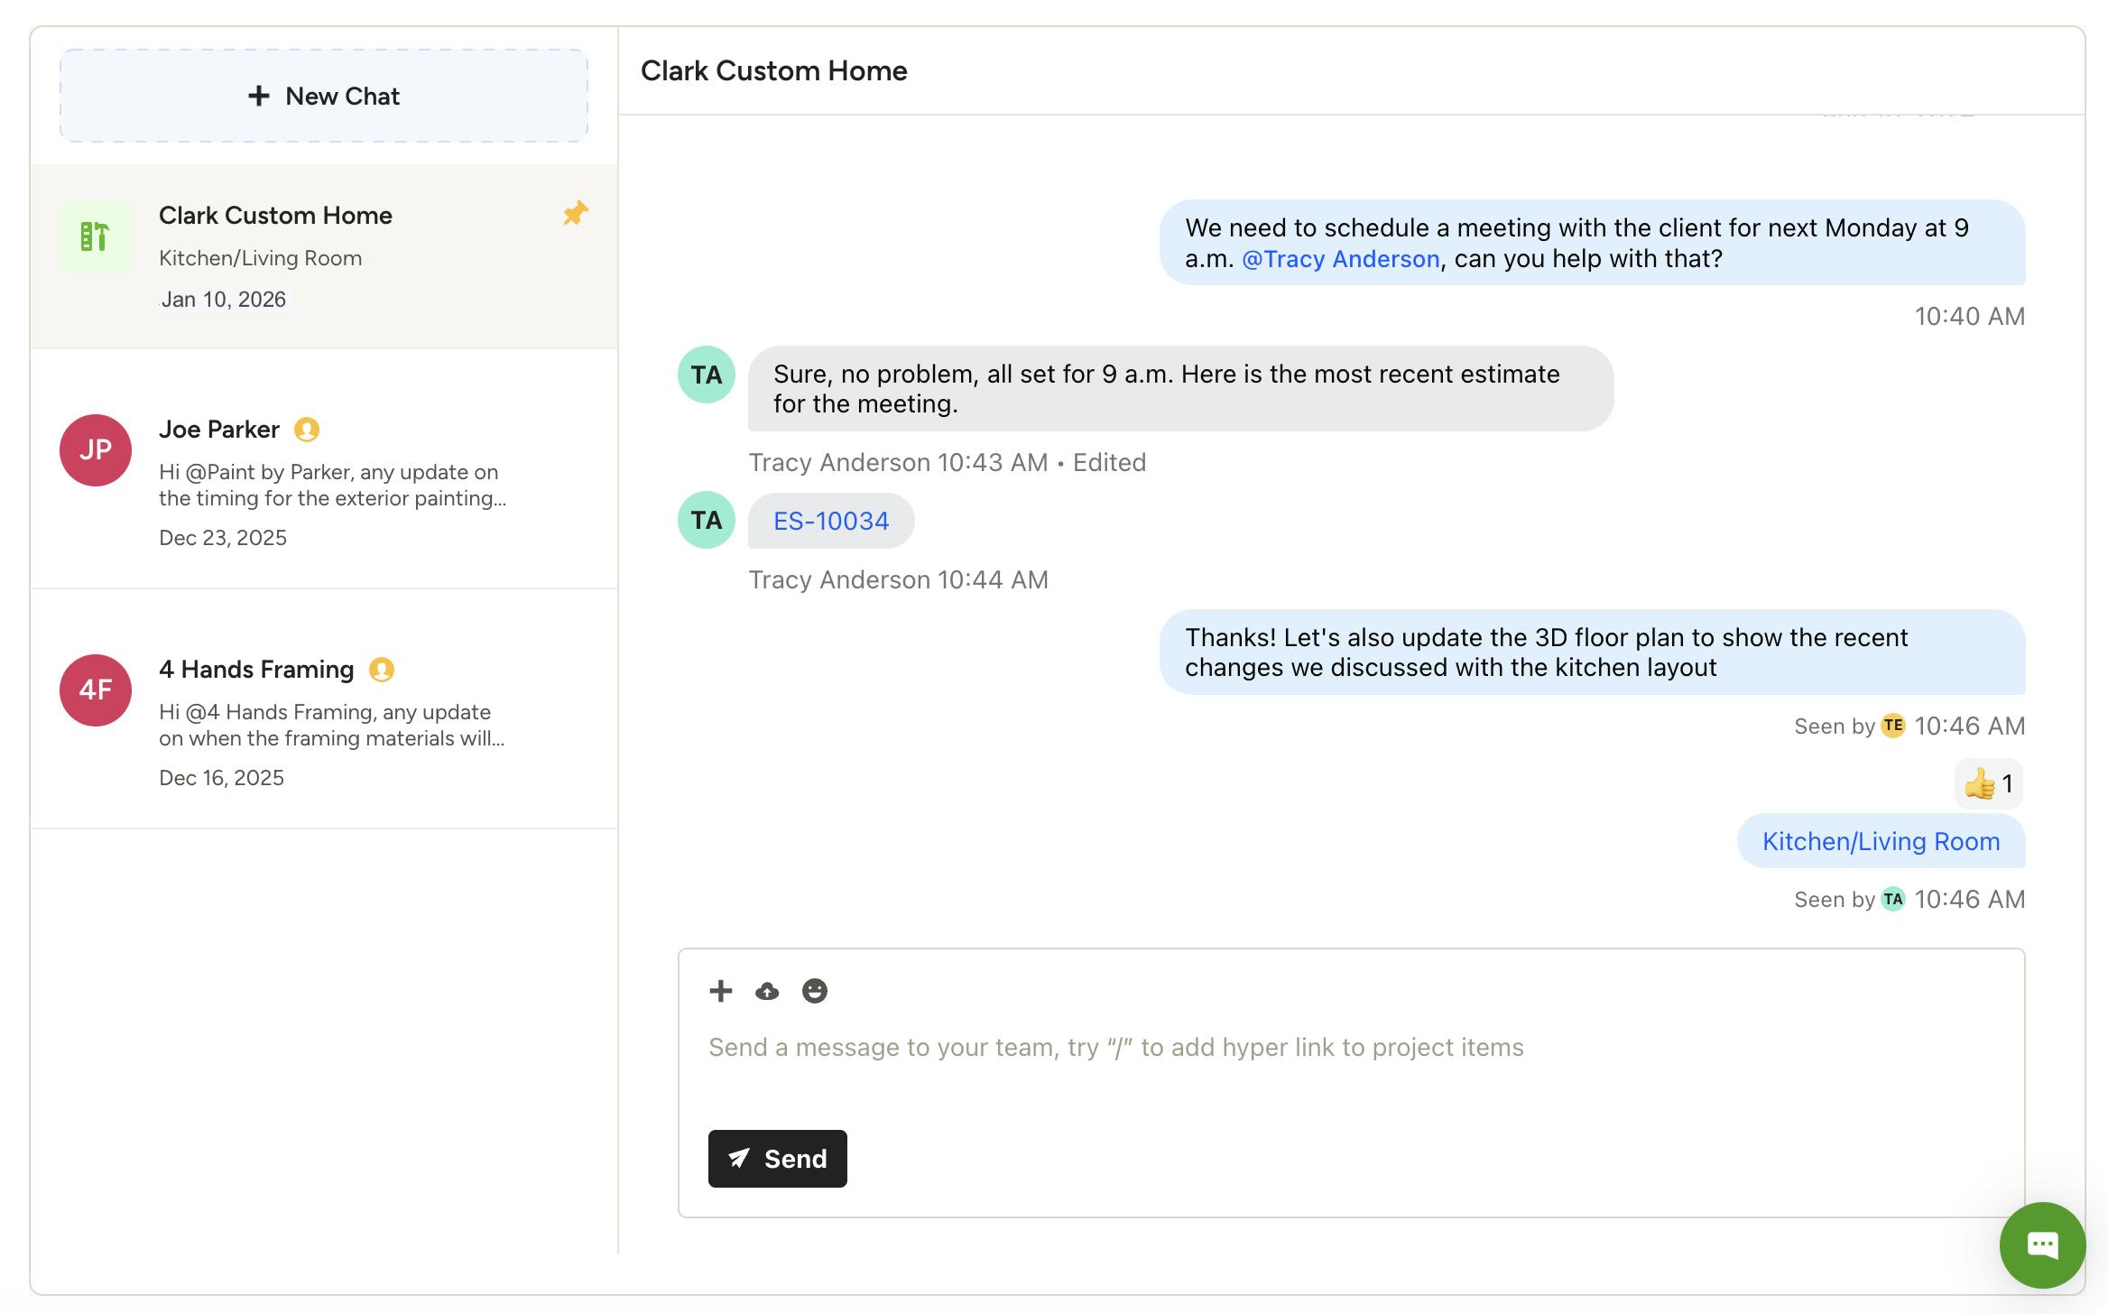This screenshot has width=2108, height=1314.
Task: Open the Kitchen/Living Room link in chat
Action: 1881,841
